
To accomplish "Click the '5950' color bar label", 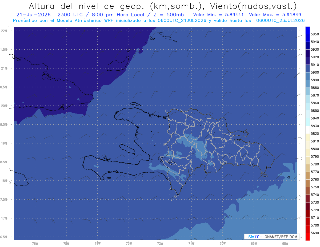I will click(315, 34).
